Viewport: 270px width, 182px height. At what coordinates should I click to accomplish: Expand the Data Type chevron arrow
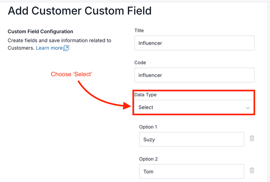(248, 108)
